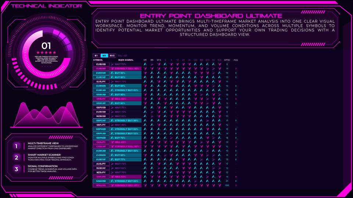Click the sell arrow icon in BTCUSD main signal
This screenshot has height=198, width=353.
(112, 185)
